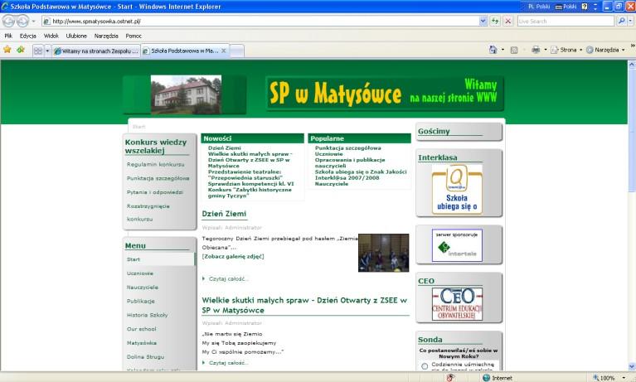This screenshot has width=636, height=382.
Task: Open the Pytania i odpowiedzi link
Action: point(154,192)
